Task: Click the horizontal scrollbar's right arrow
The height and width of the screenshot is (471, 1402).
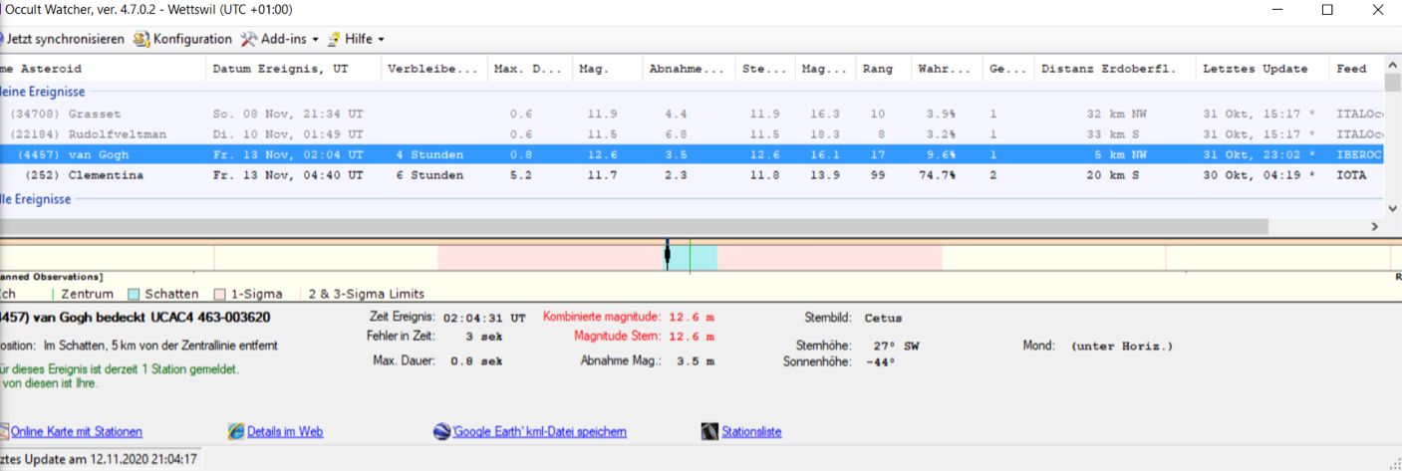Action: click(x=1374, y=227)
